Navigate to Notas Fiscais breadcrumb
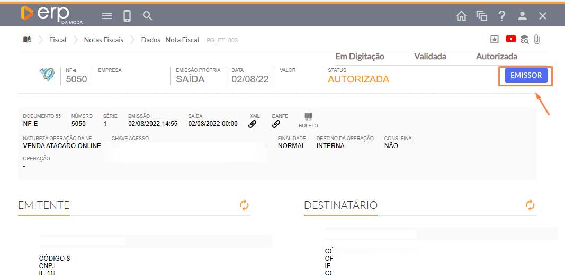 pyautogui.click(x=104, y=40)
